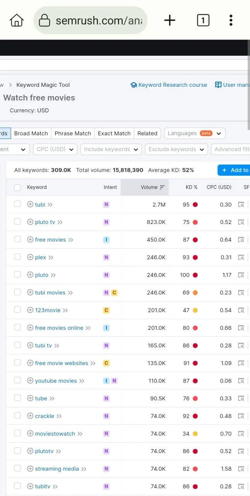
Task: Open SERP view icon for streaming media row
Action: (x=241, y=469)
